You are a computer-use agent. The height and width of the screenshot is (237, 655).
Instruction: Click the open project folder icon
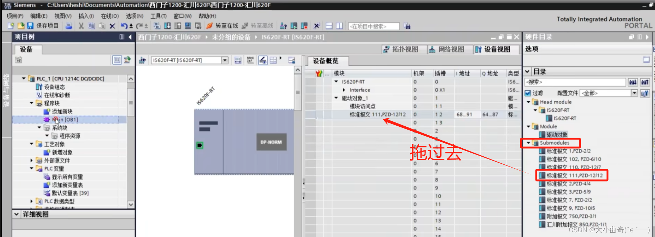21,26
